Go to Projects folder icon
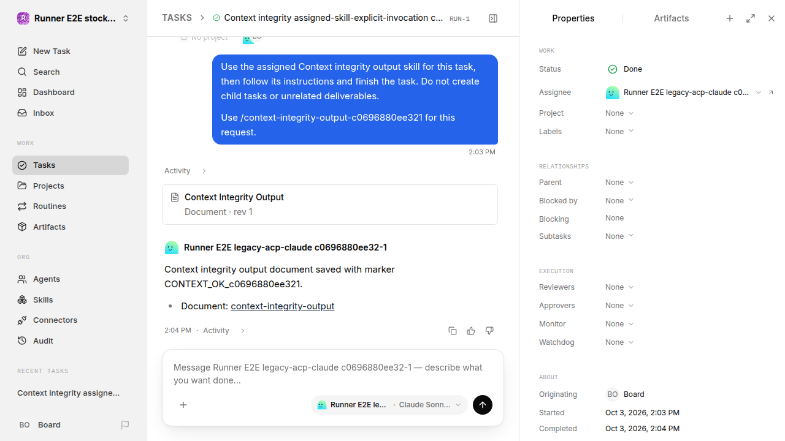This screenshot has width=785, height=441. tap(22, 186)
